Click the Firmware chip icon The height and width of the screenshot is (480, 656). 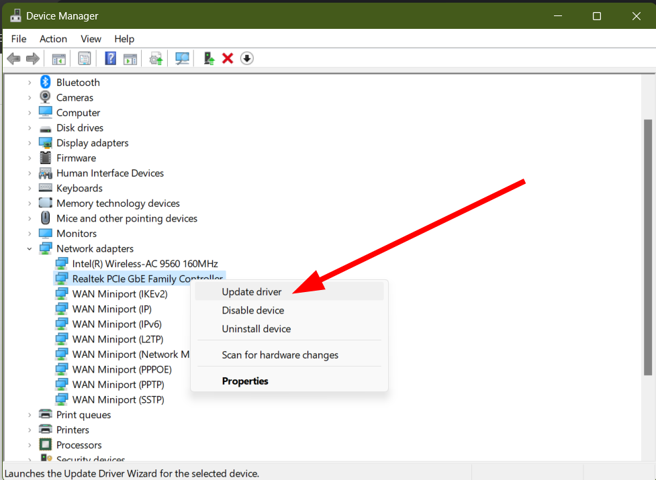click(45, 158)
